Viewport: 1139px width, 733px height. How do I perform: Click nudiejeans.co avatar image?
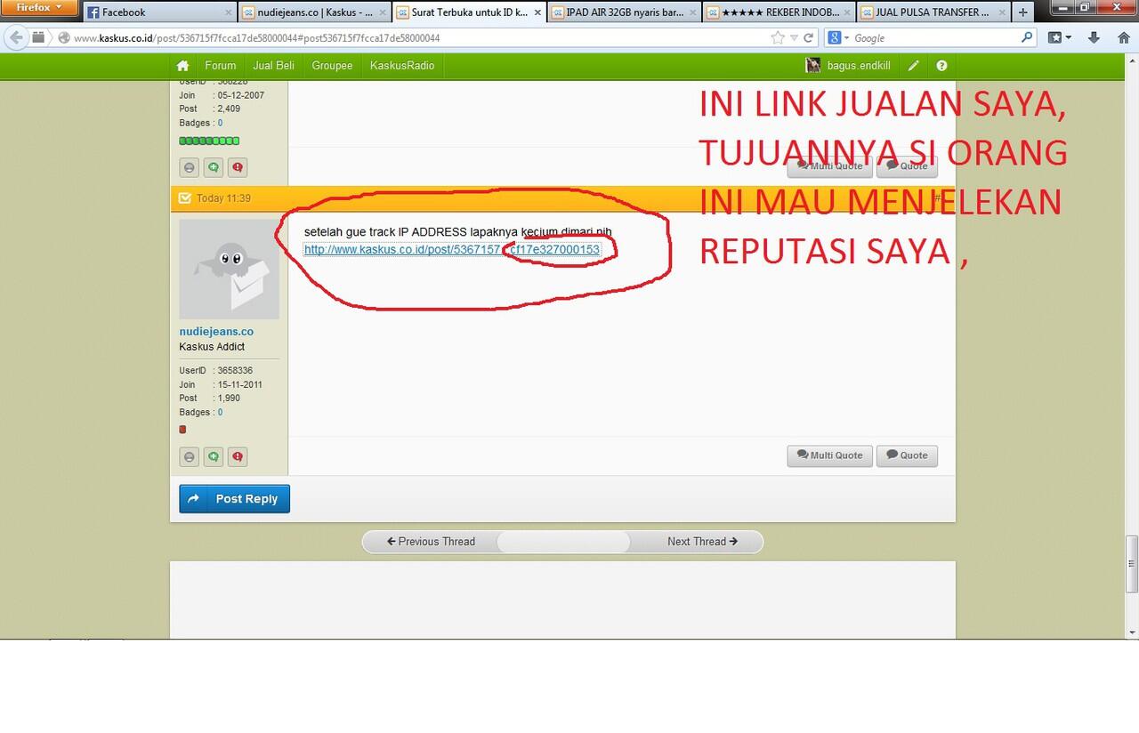point(229,269)
